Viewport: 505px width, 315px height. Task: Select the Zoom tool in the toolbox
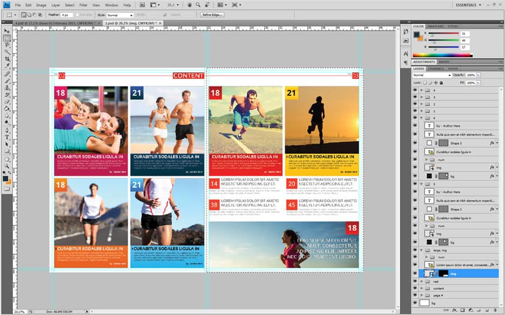[x=7, y=166]
